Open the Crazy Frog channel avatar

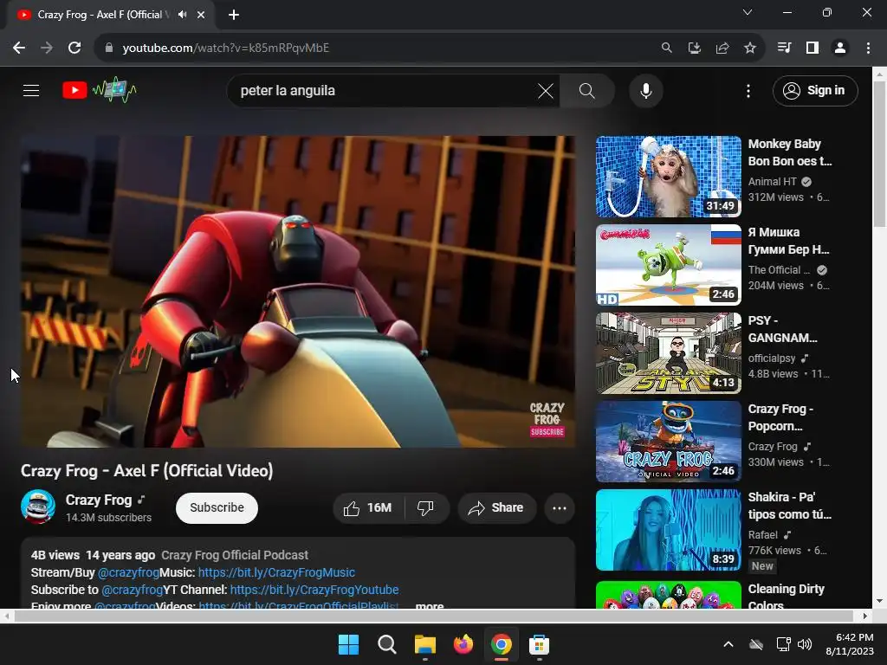click(38, 507)
